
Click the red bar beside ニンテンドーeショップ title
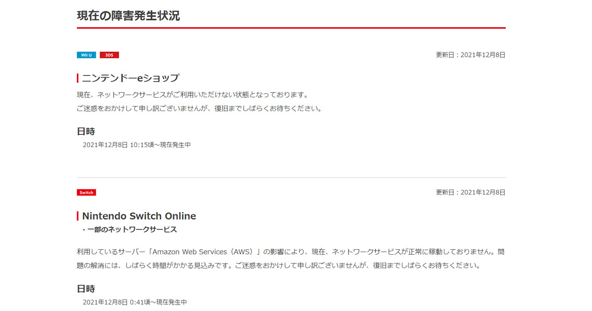tap(78, 78)
